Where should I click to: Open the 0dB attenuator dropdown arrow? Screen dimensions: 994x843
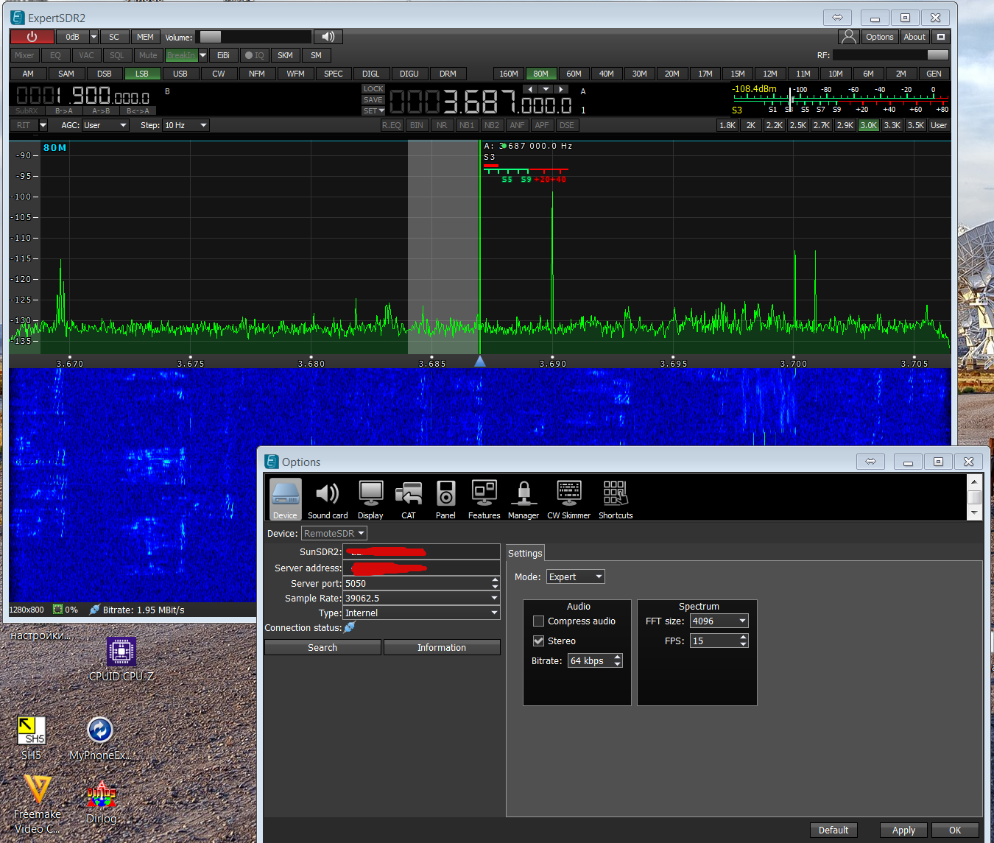[94, 37]
